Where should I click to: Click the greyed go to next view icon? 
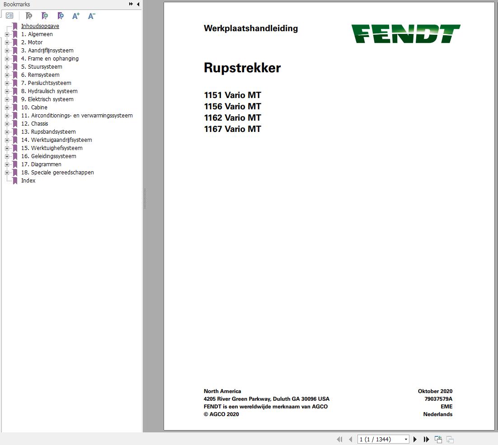point(450,439)
